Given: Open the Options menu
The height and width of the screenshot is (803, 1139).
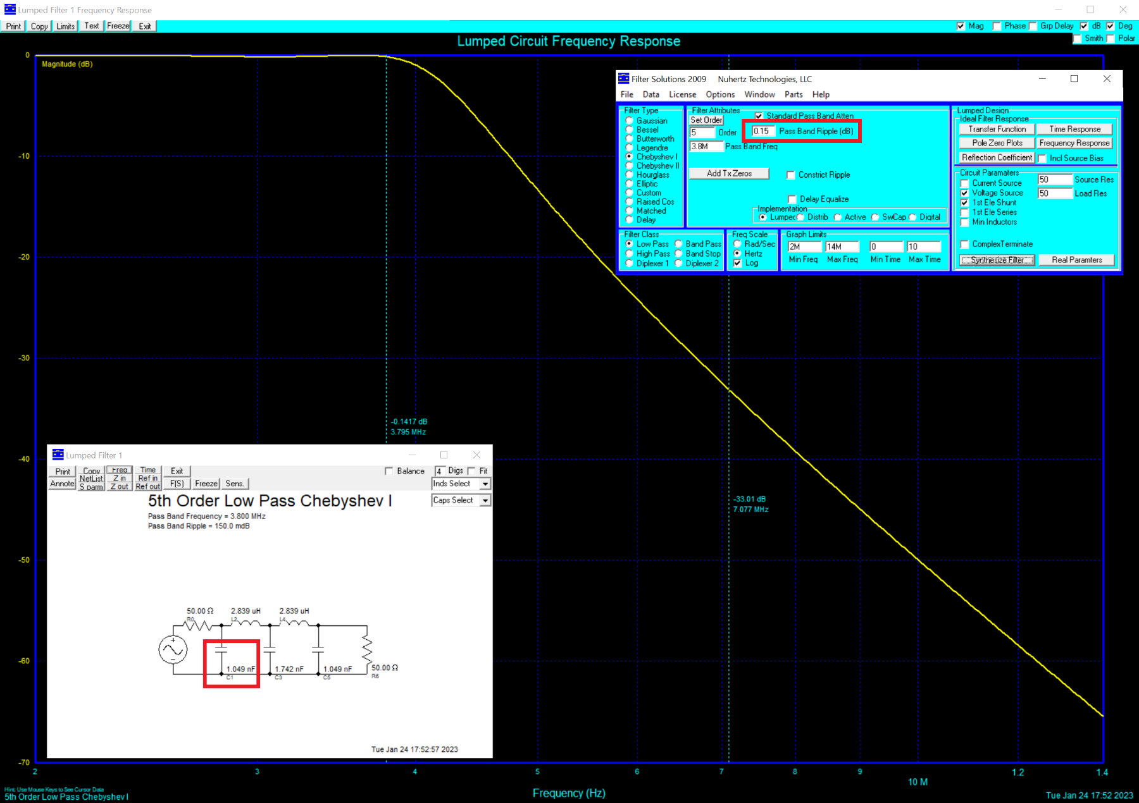Looking at the screenshot, I should tap(720, 94).
